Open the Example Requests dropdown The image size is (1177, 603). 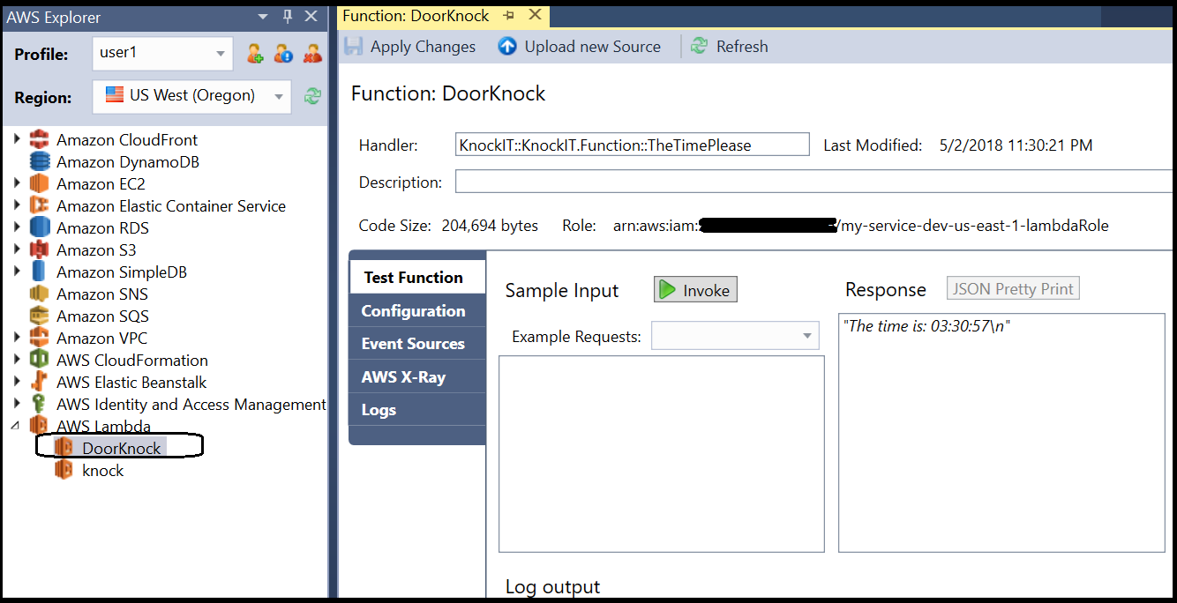[x=735, y=336]
